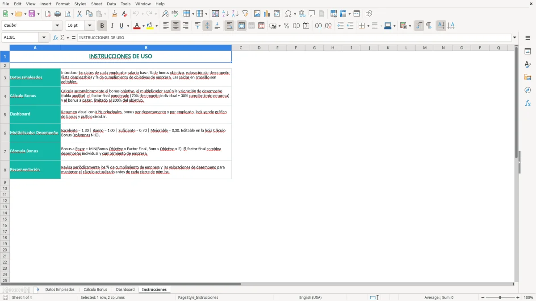Select row 5 header

[x=5, y=114]
